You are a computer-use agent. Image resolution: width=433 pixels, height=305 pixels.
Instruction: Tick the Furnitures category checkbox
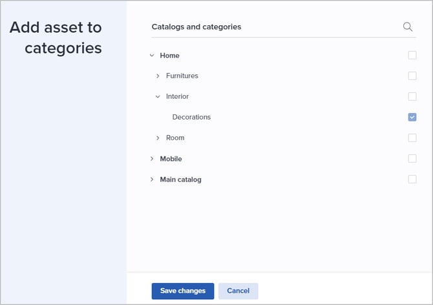point(412,76)
